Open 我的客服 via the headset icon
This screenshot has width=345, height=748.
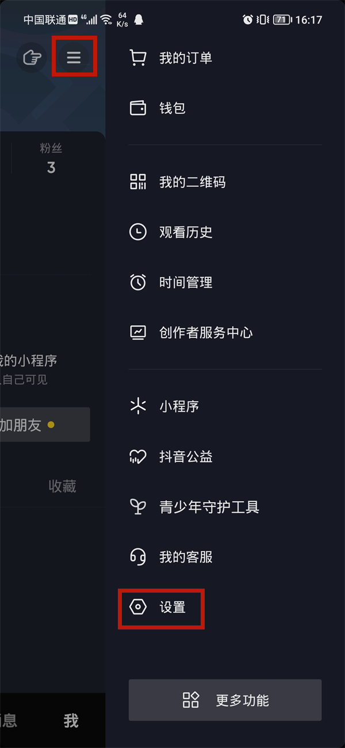pyautogui.click(x=138, y=556)
